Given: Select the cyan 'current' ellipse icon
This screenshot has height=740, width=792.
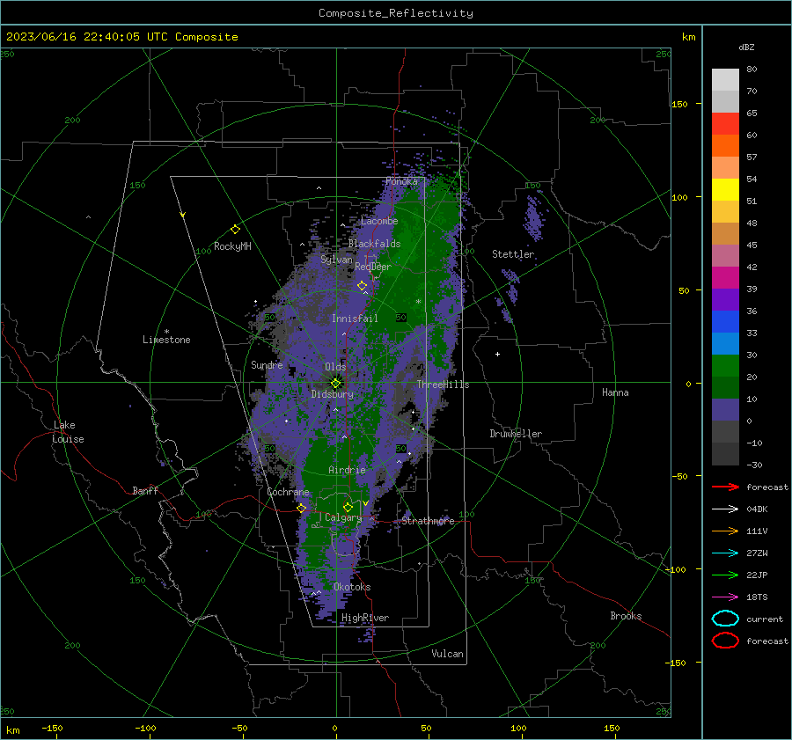Looking at the screenshot, I should pos(725,619).
